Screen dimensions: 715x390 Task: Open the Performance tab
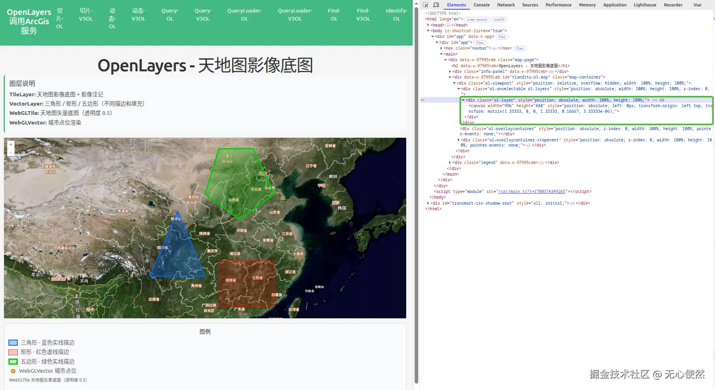(558, 5)
